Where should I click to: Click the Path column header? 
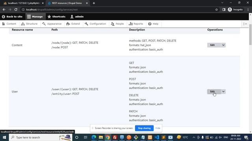click(54, 30)
